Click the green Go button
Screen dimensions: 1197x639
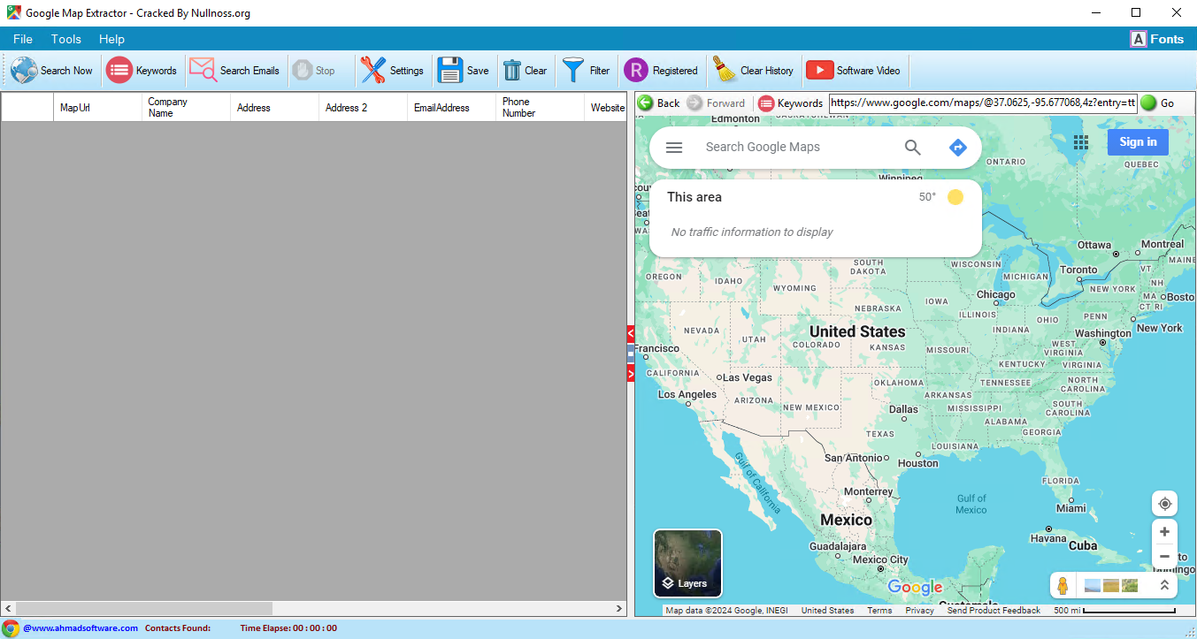(1157, 103)
